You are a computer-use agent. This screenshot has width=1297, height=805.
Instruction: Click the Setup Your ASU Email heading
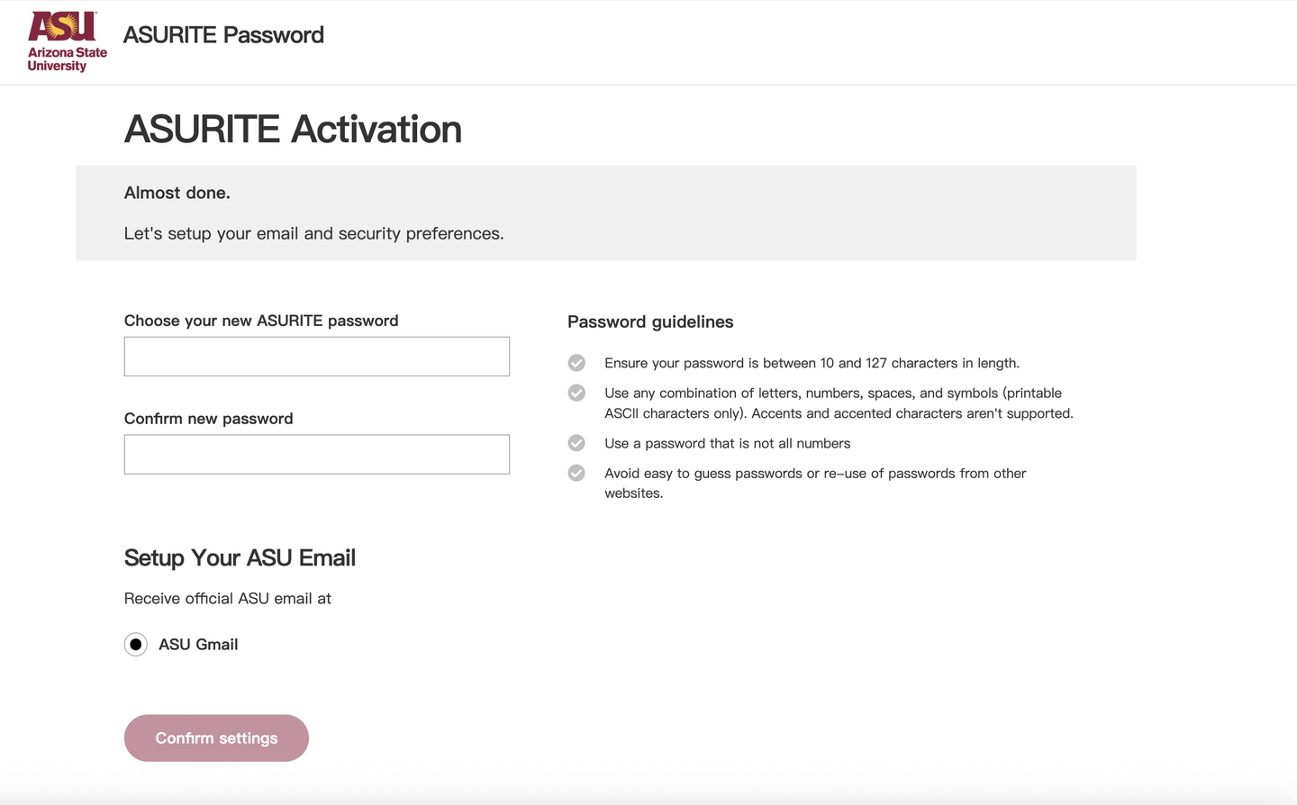point(240,558)
